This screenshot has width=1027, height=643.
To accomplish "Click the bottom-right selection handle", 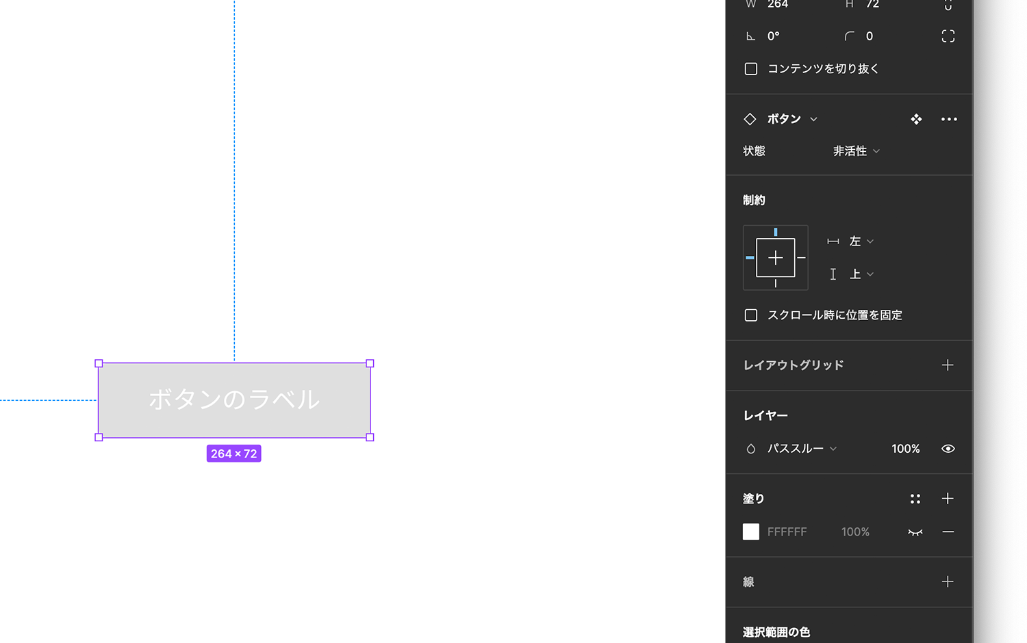I will [x=370, y=437].
